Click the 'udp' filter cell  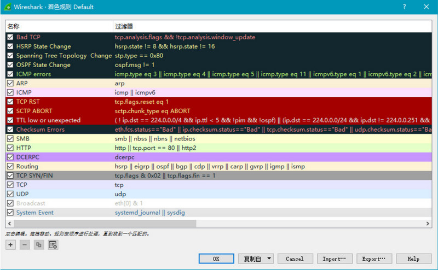(x=120, y=194)
